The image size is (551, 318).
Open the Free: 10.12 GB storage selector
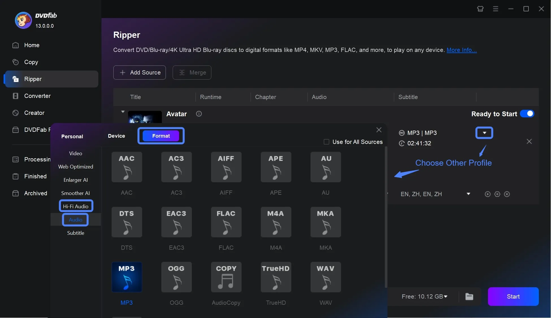pos(424,296)
